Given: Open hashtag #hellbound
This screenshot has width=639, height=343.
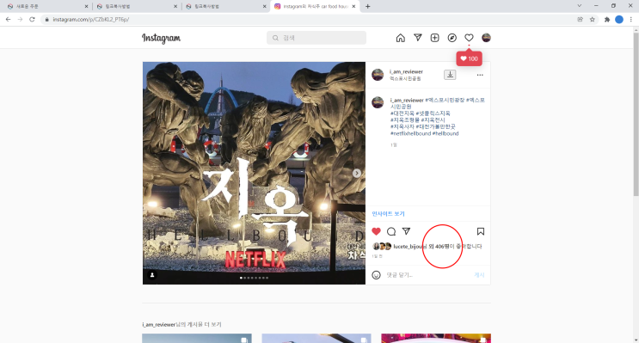Looking at the screenshot, I should 445,133.
